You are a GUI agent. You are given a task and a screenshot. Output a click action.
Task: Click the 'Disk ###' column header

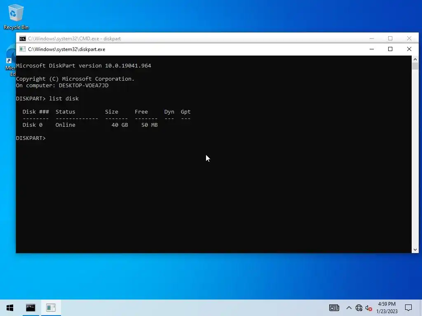pos(36,112)
